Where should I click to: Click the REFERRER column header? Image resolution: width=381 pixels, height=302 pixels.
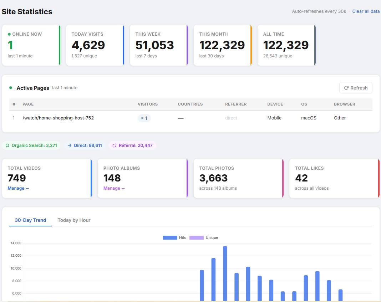(x=236, y=104)
